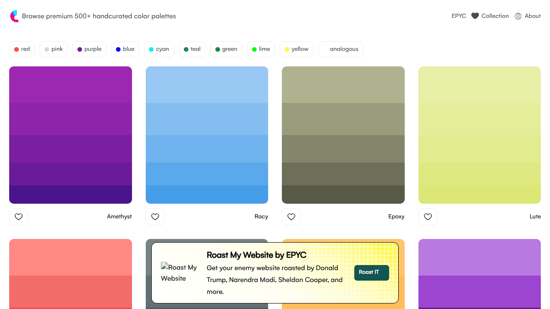Add Lute palette to favorites
Viewport: 550px width, 309px height.
(x=428, y=217)
